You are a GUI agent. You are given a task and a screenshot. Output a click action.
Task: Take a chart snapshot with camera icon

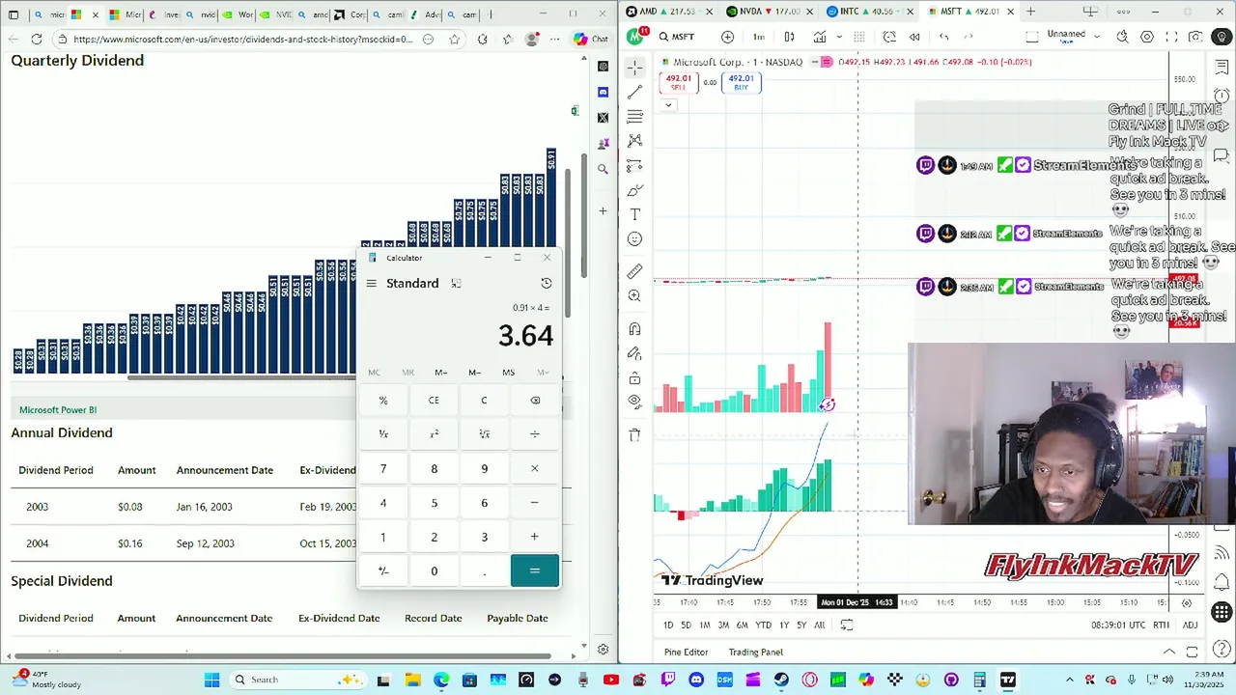[x=1195, y=37]
